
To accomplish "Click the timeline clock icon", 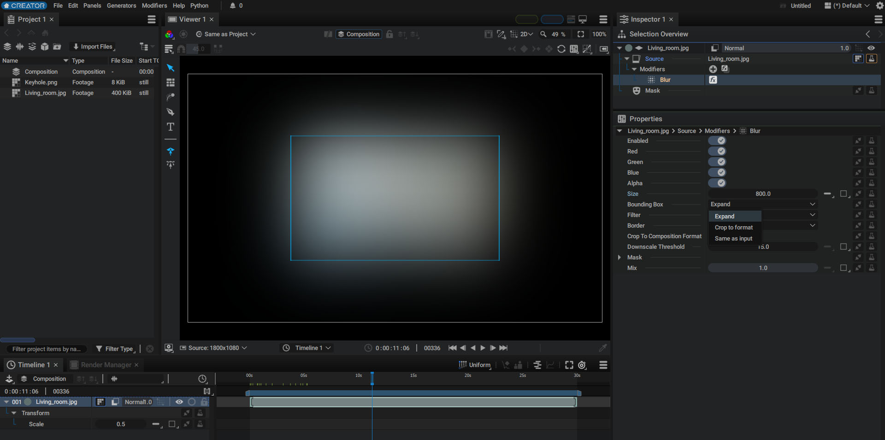I will click(202, 379).
